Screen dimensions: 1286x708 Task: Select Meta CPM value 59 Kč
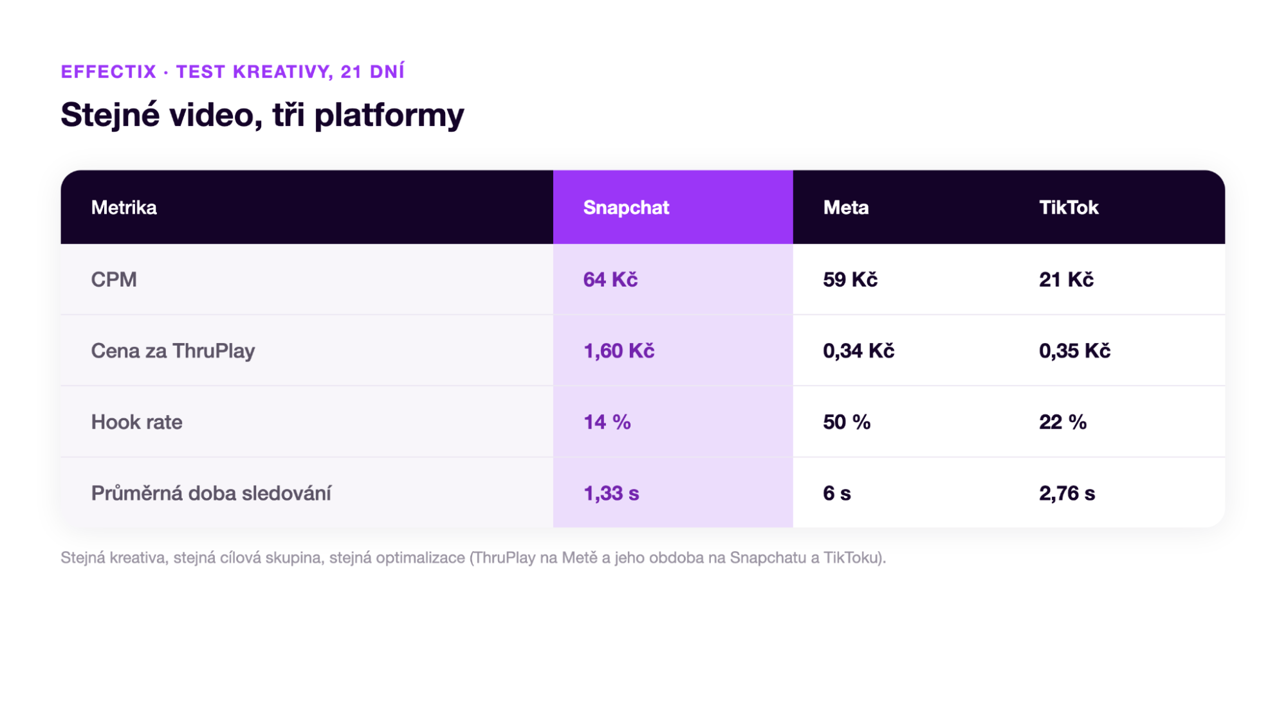coord(850,279)
